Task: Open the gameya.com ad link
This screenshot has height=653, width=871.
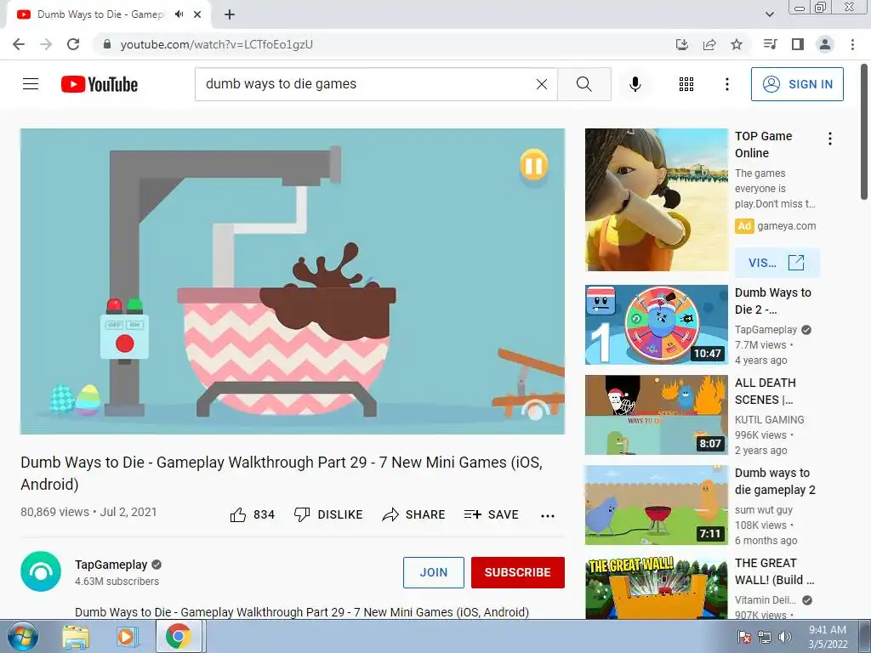Action: [x=787, y=226]
